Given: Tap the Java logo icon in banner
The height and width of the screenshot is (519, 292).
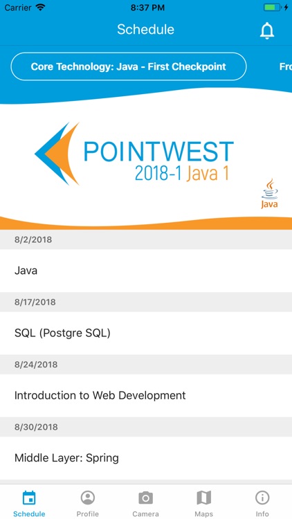Looking at the screenshot, I should (x=269, y=194).
